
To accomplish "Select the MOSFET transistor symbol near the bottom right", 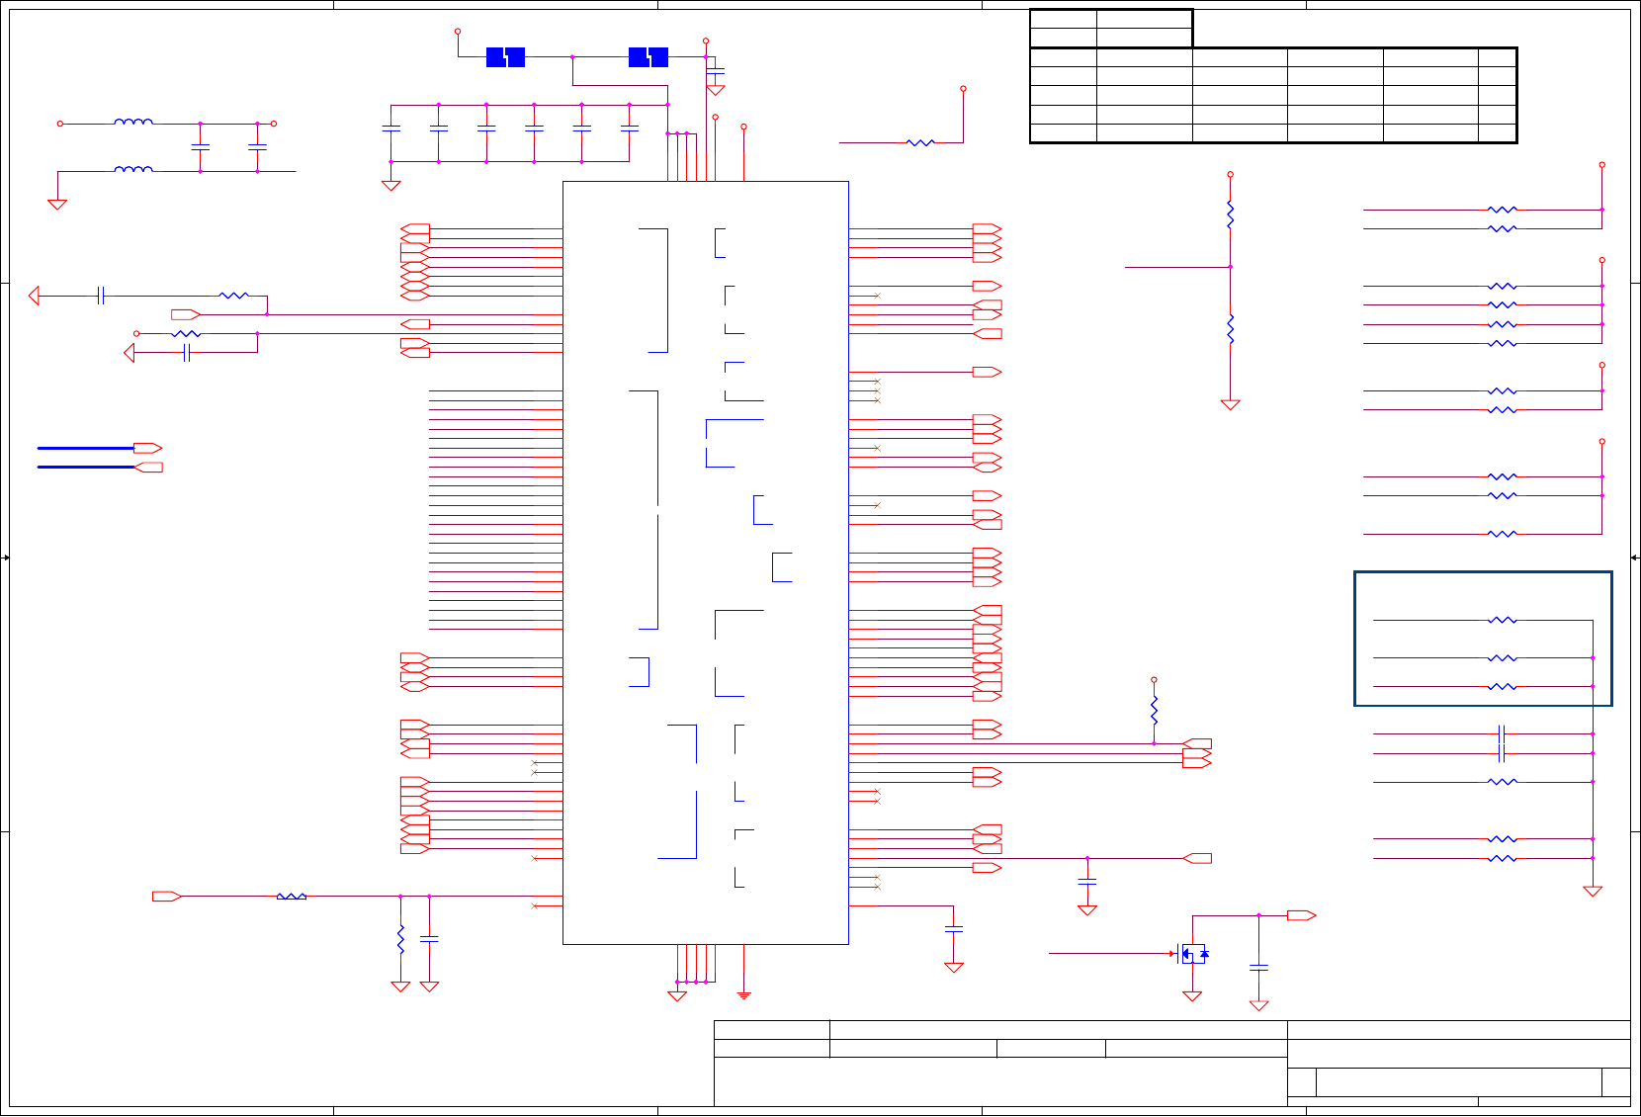I will 1193,954.
